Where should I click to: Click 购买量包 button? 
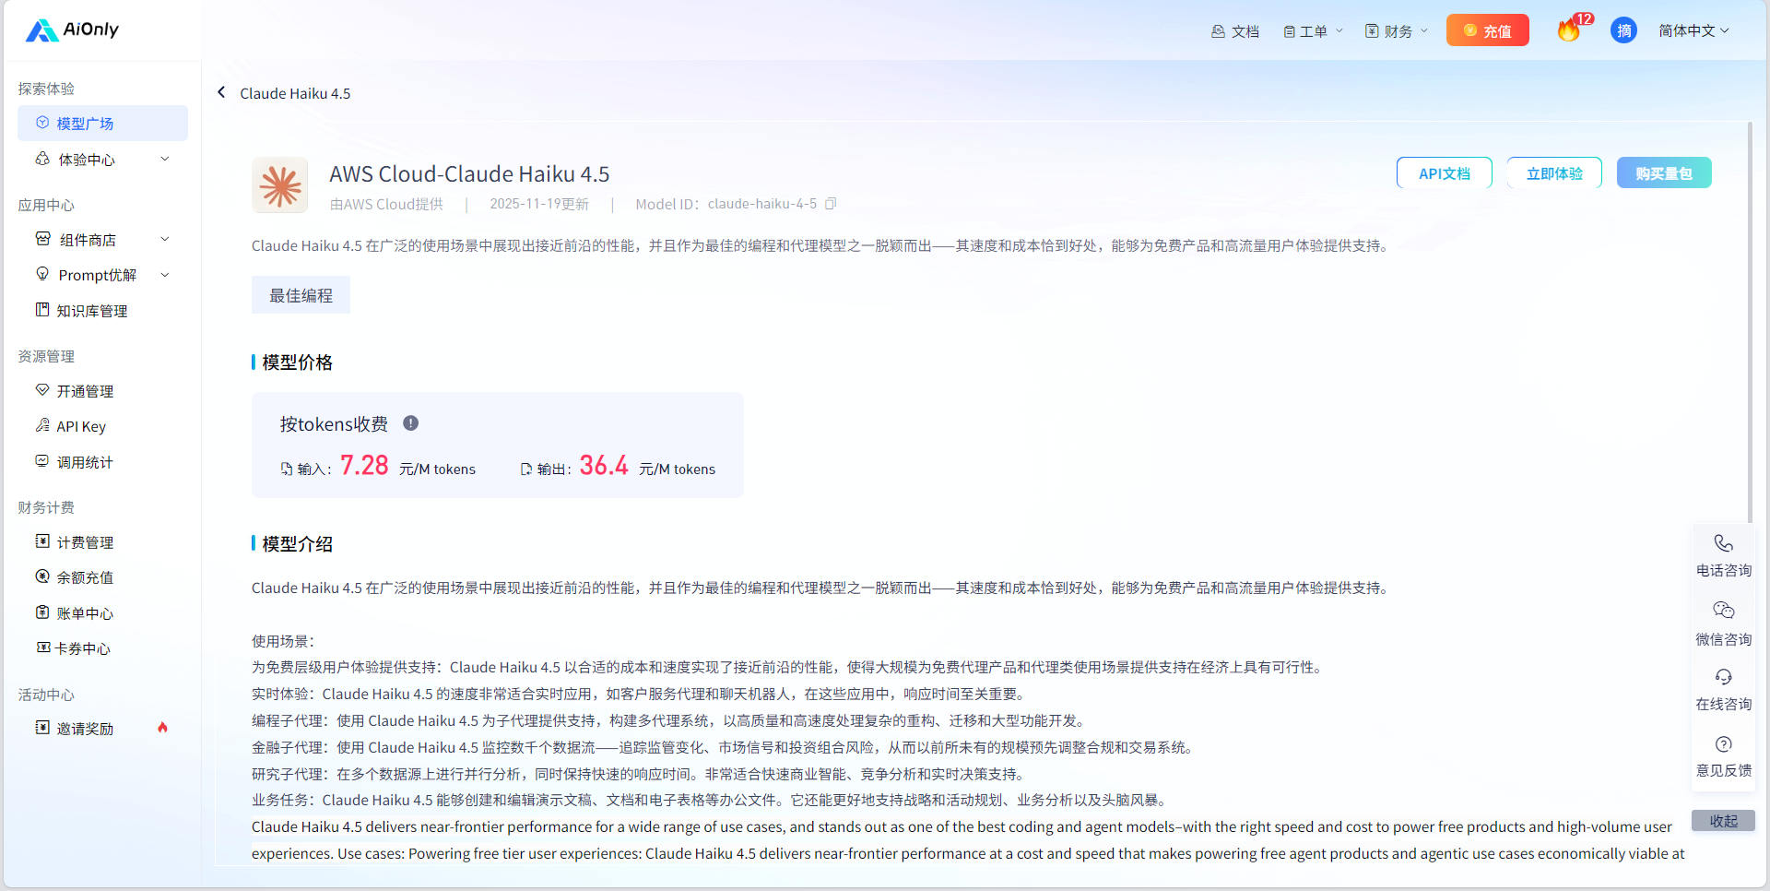(x=1664, y=173)
